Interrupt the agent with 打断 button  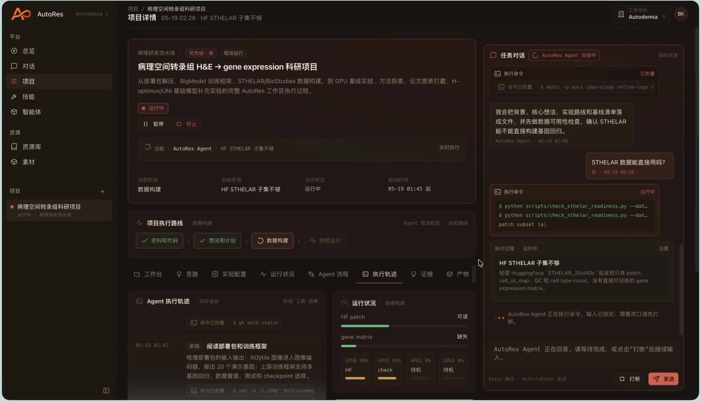[630, 379]
